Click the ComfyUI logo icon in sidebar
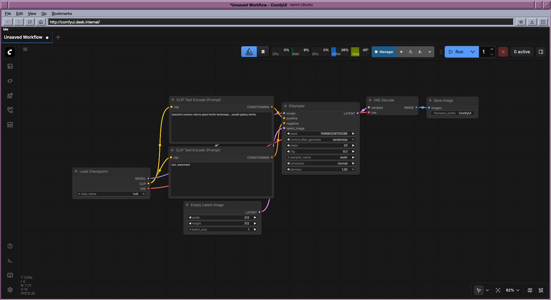The width and height of the screenshot is (551, 300). [x=10, y=52]
